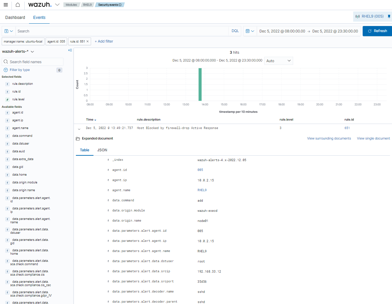
Task: Click the Modules breadcrumb
Action: (71, 5)
